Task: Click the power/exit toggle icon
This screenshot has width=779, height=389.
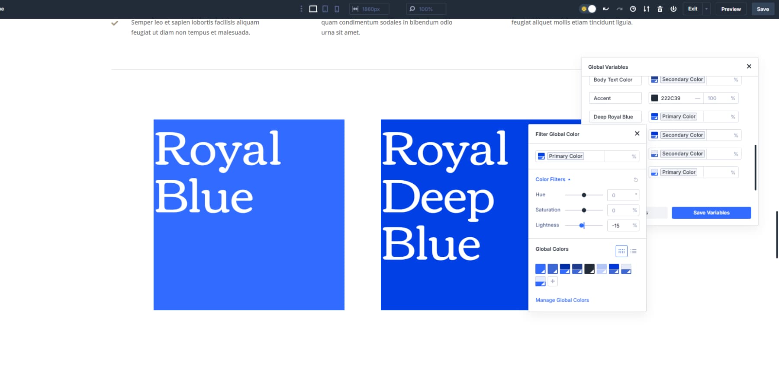Action: click(673, 9)
